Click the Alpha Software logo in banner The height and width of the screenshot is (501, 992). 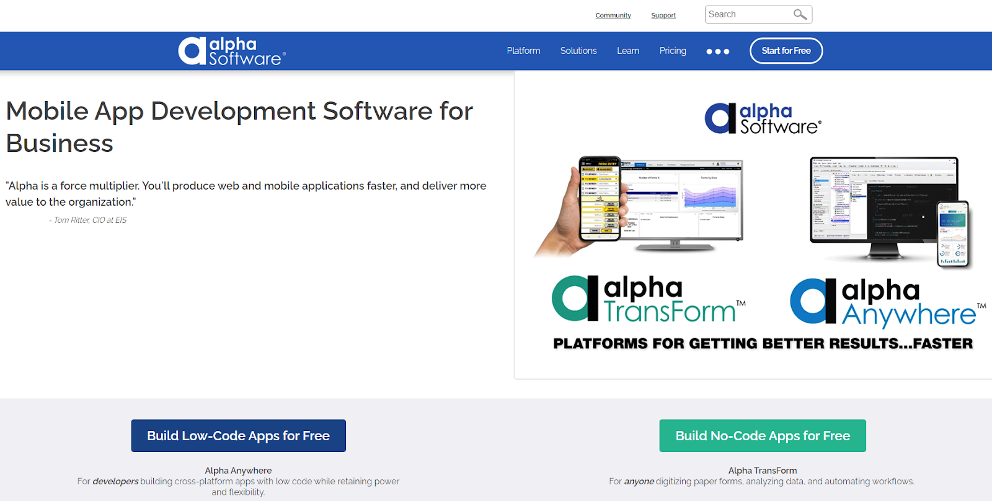click(763, 119)
